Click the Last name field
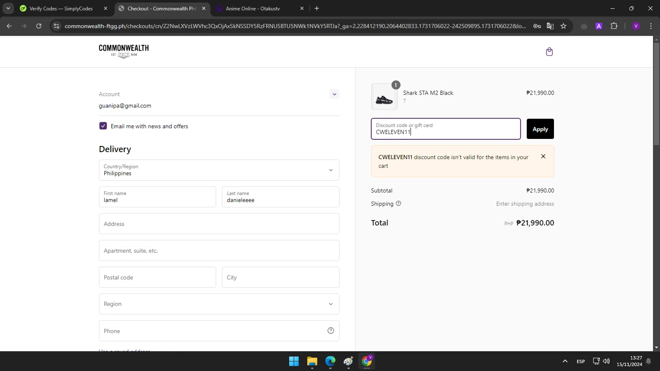The image size is (660, 371). pyautogui.click(x=280, y=197)
